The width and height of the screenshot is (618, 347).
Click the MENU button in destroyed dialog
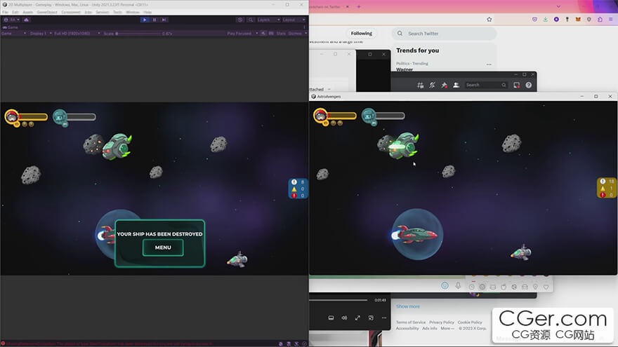(x=163, y=247)
